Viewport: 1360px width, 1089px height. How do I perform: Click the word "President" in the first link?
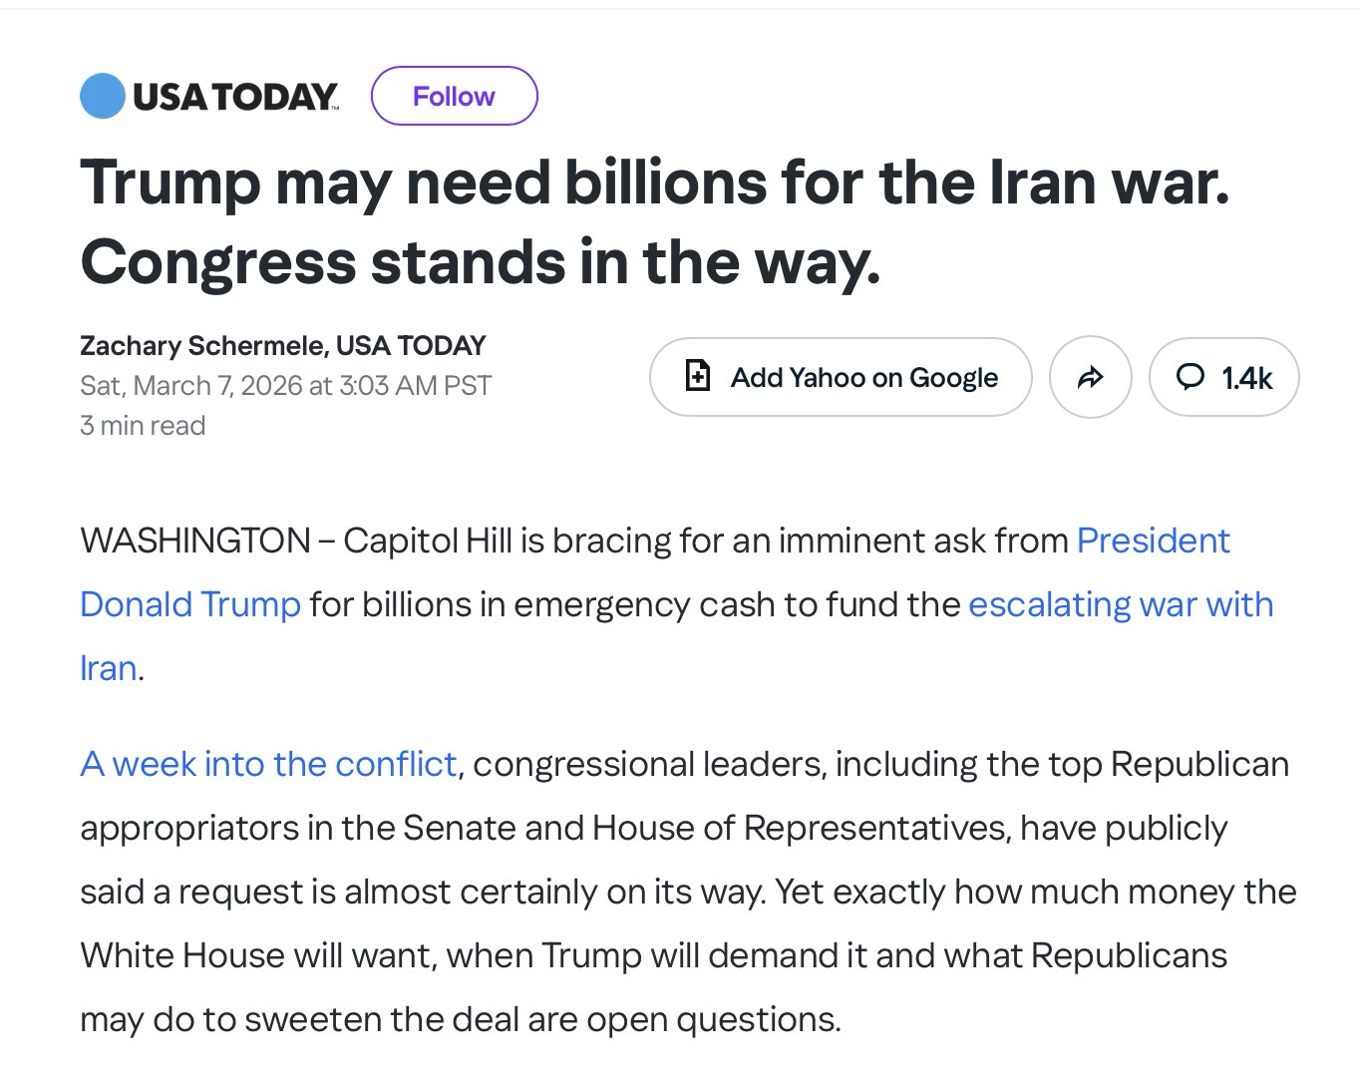tap(1153, 541)
